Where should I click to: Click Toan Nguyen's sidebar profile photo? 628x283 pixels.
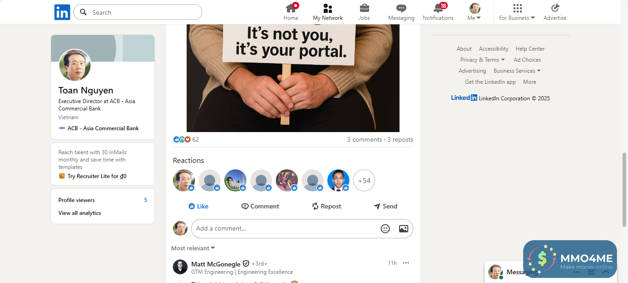point(75,65)
